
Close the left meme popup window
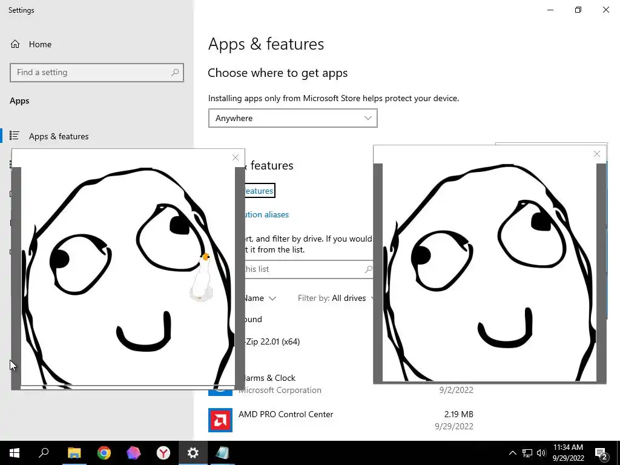coord(236,158)
